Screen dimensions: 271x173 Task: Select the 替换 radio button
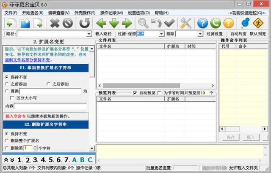click(x=7, y=91)
